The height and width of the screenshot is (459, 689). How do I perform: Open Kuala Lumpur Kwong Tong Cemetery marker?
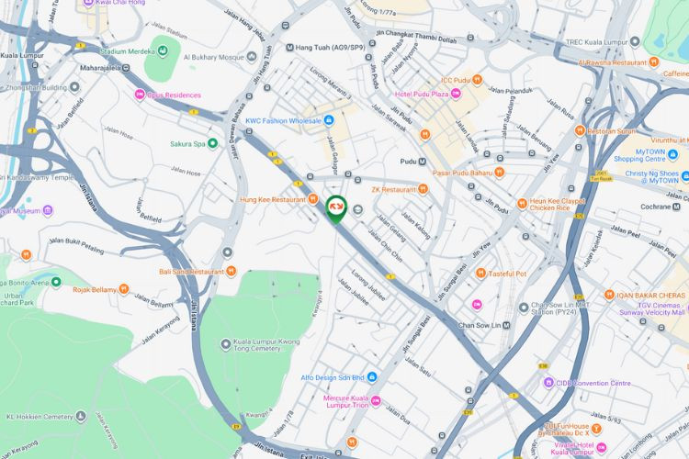point(225,344)
